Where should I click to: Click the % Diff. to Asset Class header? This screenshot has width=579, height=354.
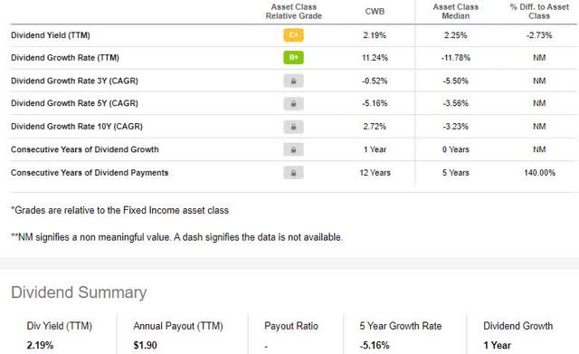pos(539,12)
